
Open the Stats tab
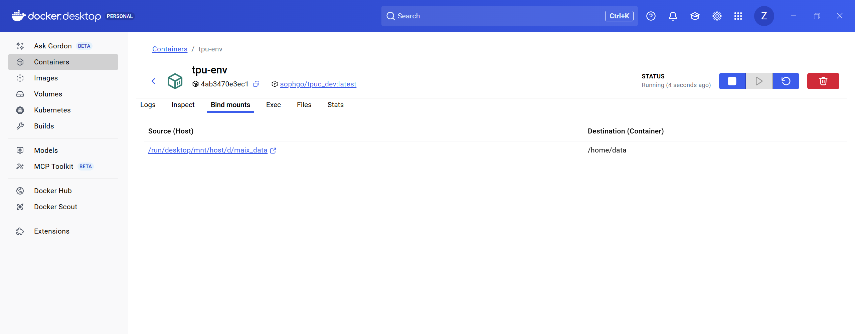335,105
